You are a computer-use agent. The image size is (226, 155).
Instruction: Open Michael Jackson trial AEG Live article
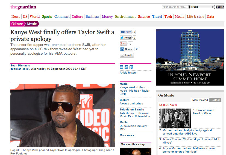[x=187, y=132]
